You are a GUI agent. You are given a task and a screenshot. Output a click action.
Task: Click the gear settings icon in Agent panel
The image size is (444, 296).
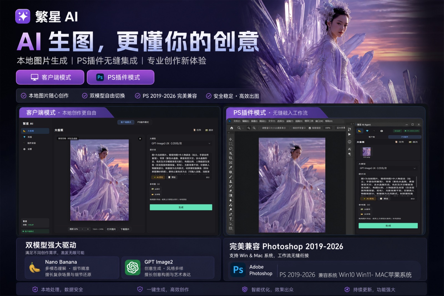coord(382,131)
